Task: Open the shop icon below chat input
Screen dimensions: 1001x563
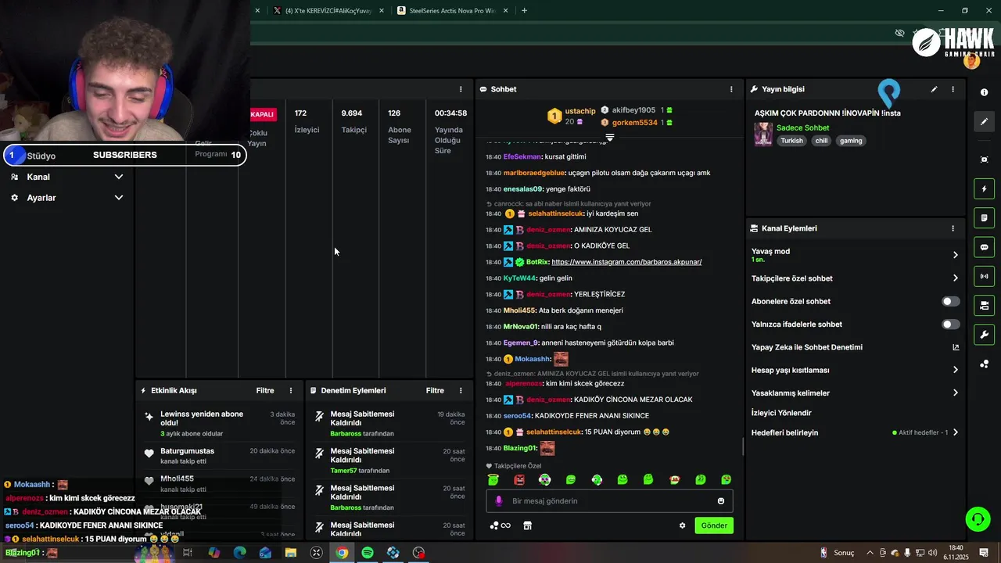Action: click(x=527, y=525)
